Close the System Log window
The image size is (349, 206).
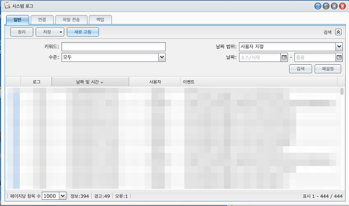(342, 6)
